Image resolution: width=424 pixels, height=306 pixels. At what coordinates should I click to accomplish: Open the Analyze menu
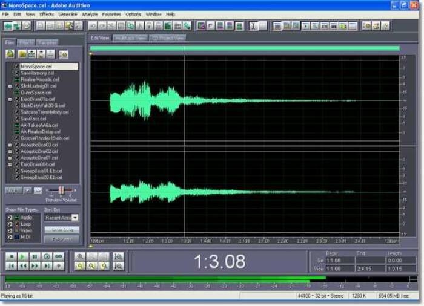coord(90,15)
